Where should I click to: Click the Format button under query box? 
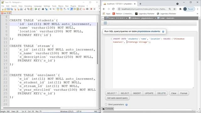(x=184, y=93)
